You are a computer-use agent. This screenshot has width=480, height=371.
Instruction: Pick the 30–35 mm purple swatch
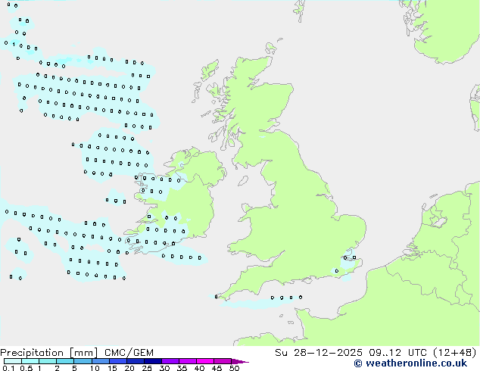click(x=170, y=361)
